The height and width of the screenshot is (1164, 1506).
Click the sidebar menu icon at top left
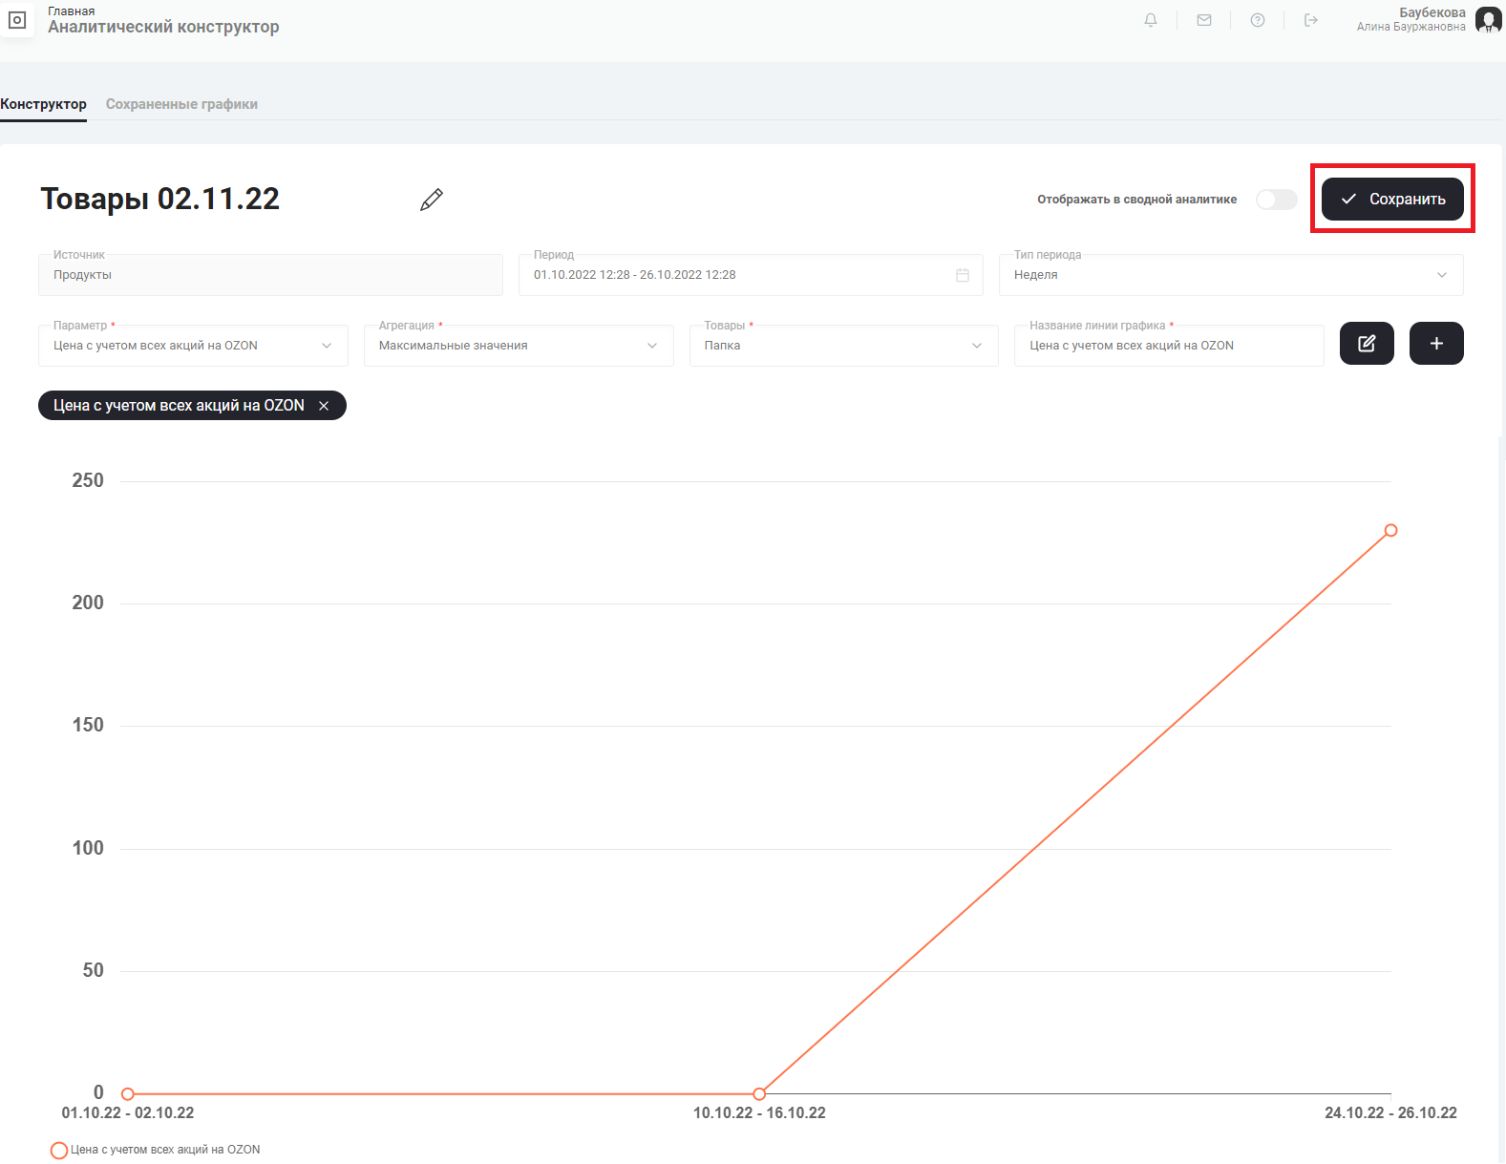[x=17, y=20]
